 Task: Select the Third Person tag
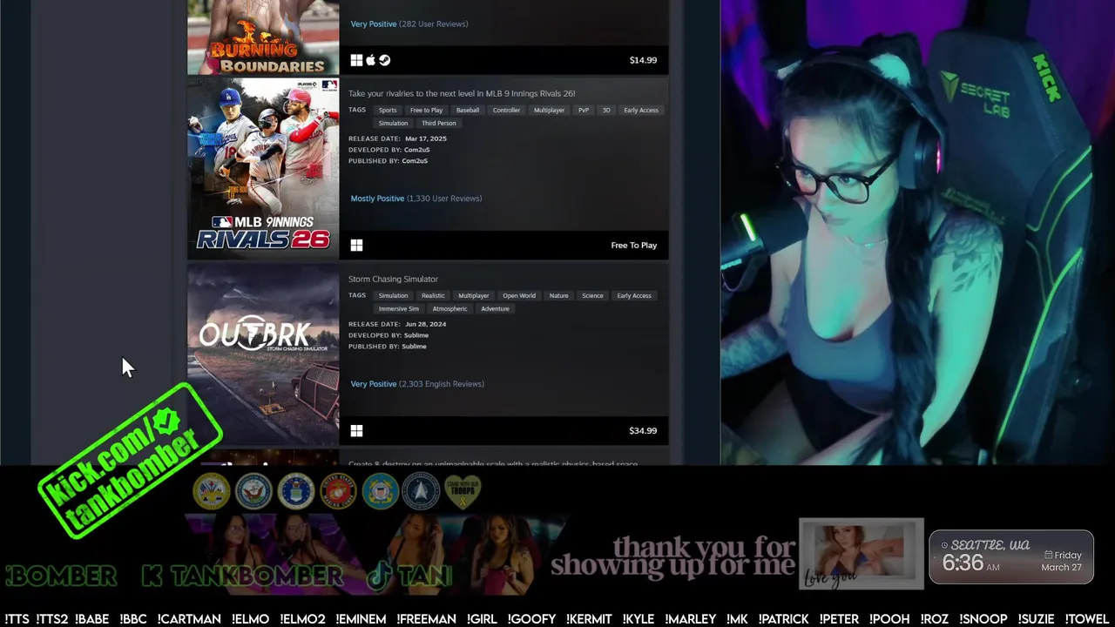point(439,124)
